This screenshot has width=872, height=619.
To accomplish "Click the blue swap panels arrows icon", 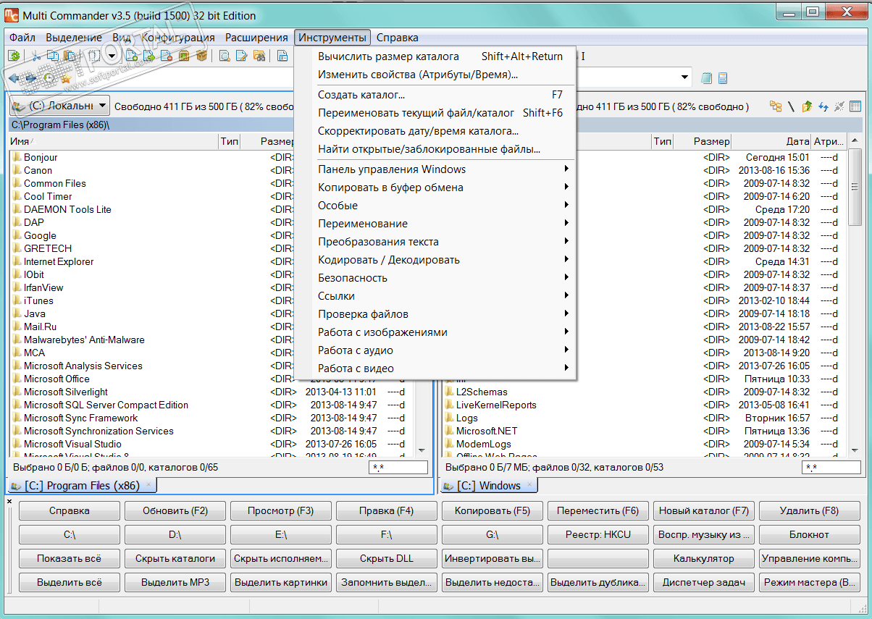I will (x=823, y=106).
